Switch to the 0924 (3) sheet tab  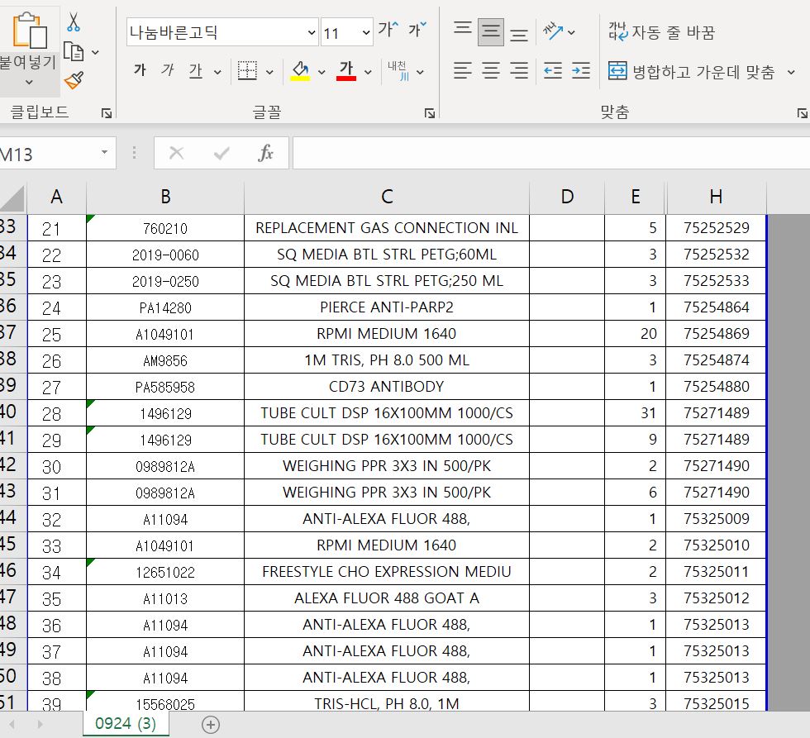coord(126,724)
